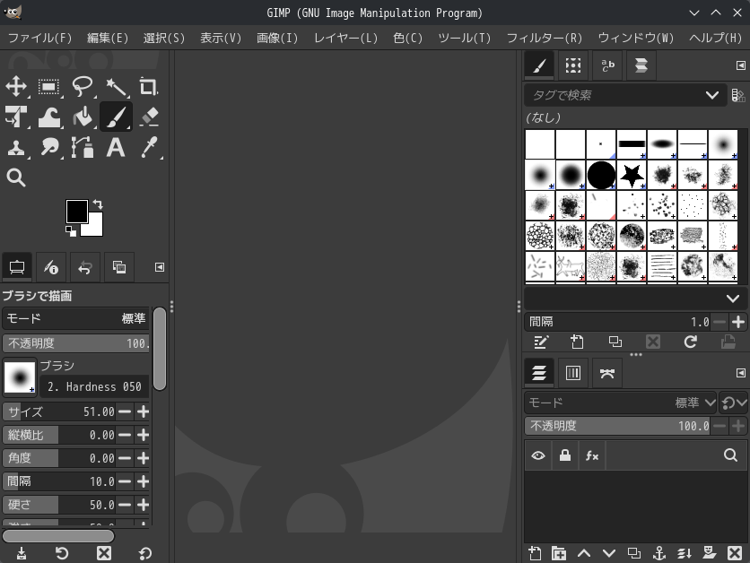Toggle the lock filter in the layers panel
Screen dimensions: 750x563
click(x=565, y=455)
